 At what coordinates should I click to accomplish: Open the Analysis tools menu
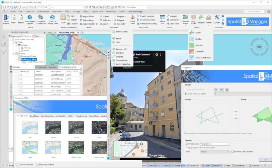(x=201, y=19)
